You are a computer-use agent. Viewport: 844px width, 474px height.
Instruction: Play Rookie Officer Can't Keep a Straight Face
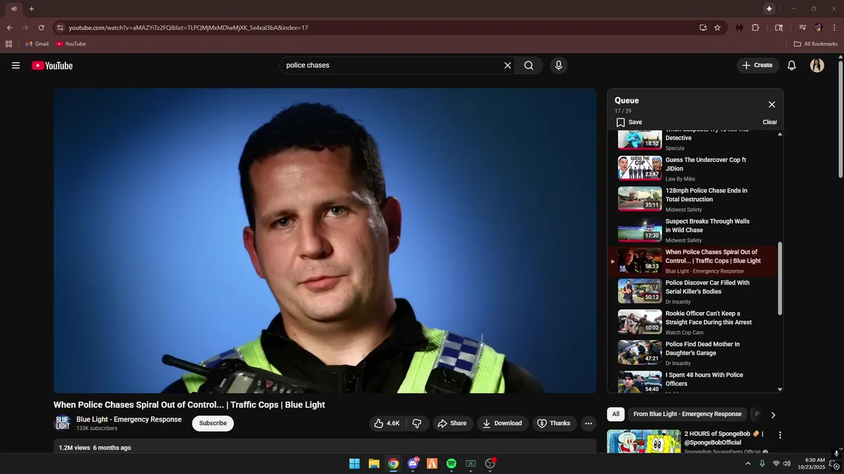691,322
